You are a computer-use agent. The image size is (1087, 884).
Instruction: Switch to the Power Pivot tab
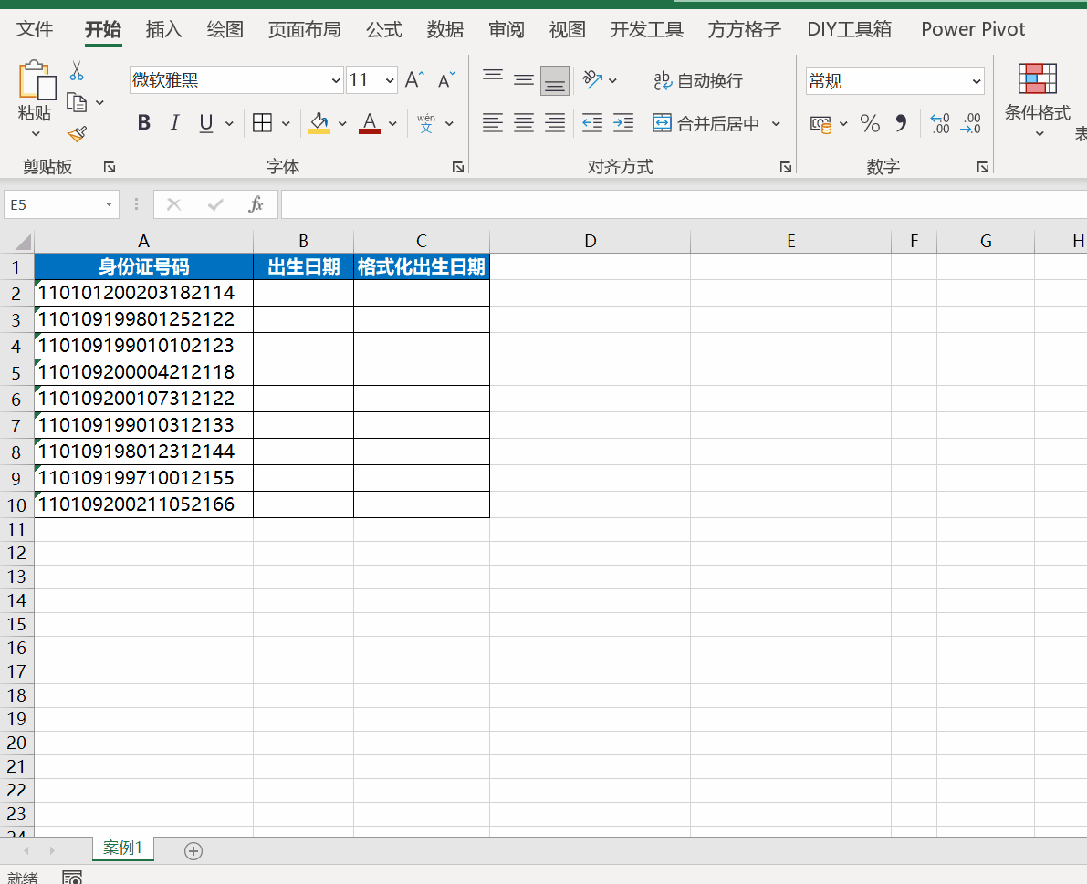tap(973, 29)
